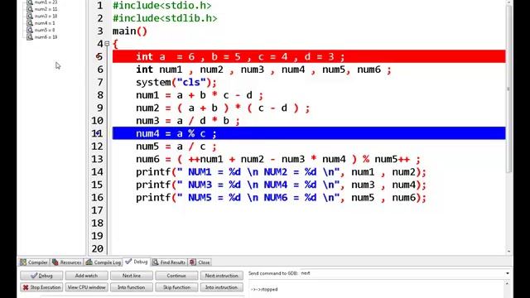Click the Debug button
Viewport: 530px width, 298px height.
(x=41, y=276)
